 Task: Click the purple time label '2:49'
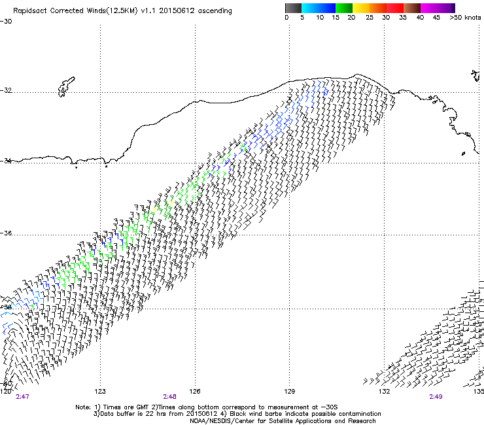coord(436,397)
